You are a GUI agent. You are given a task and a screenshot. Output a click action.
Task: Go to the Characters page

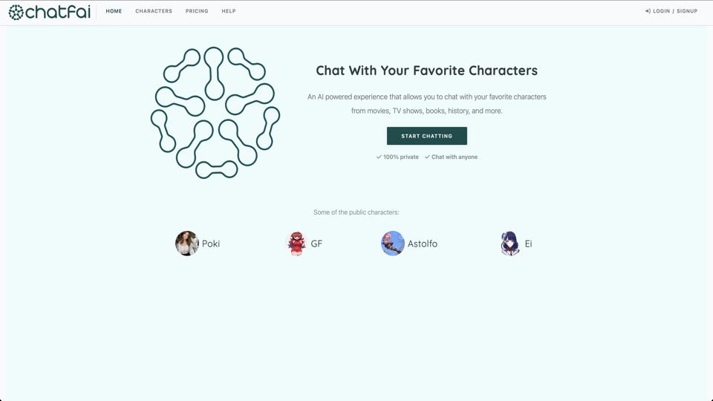pyautogui.click(x=154, y=12)
